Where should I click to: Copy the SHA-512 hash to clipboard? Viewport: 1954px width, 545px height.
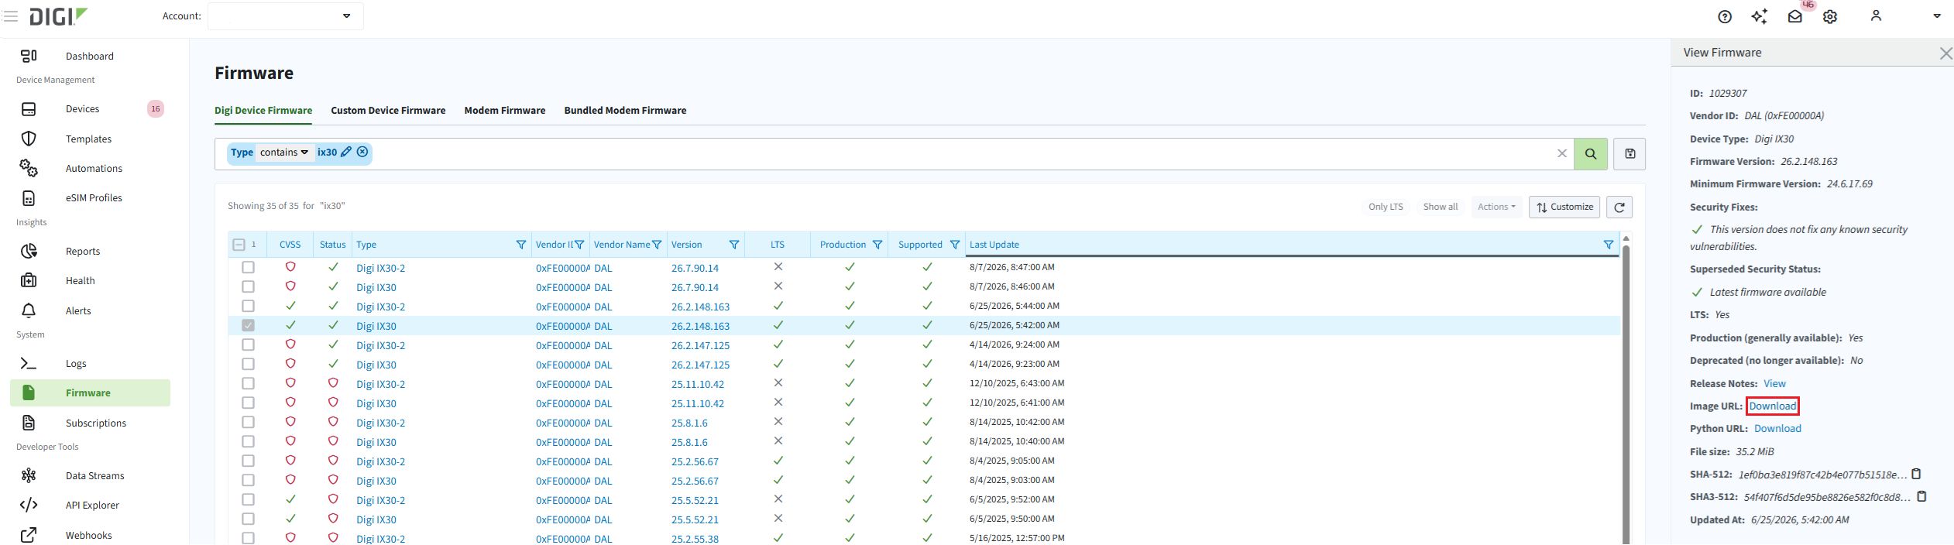pyautogui.click(x=1917, y=474)
